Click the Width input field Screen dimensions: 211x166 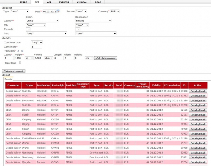click(x=69, y=58)
